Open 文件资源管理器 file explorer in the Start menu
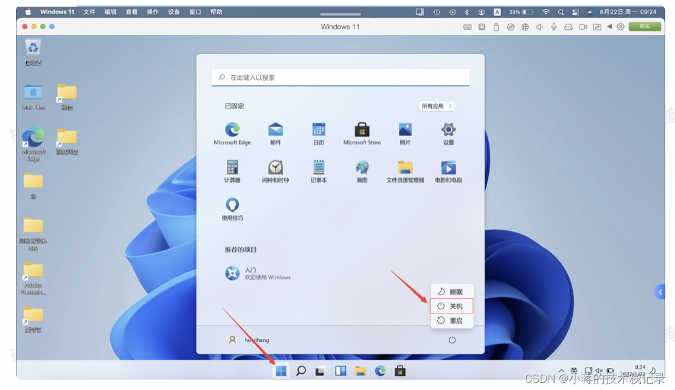Image resolution: width=675 pixels, height=390 pixels. pyautogui.click(x=405, y=171)
